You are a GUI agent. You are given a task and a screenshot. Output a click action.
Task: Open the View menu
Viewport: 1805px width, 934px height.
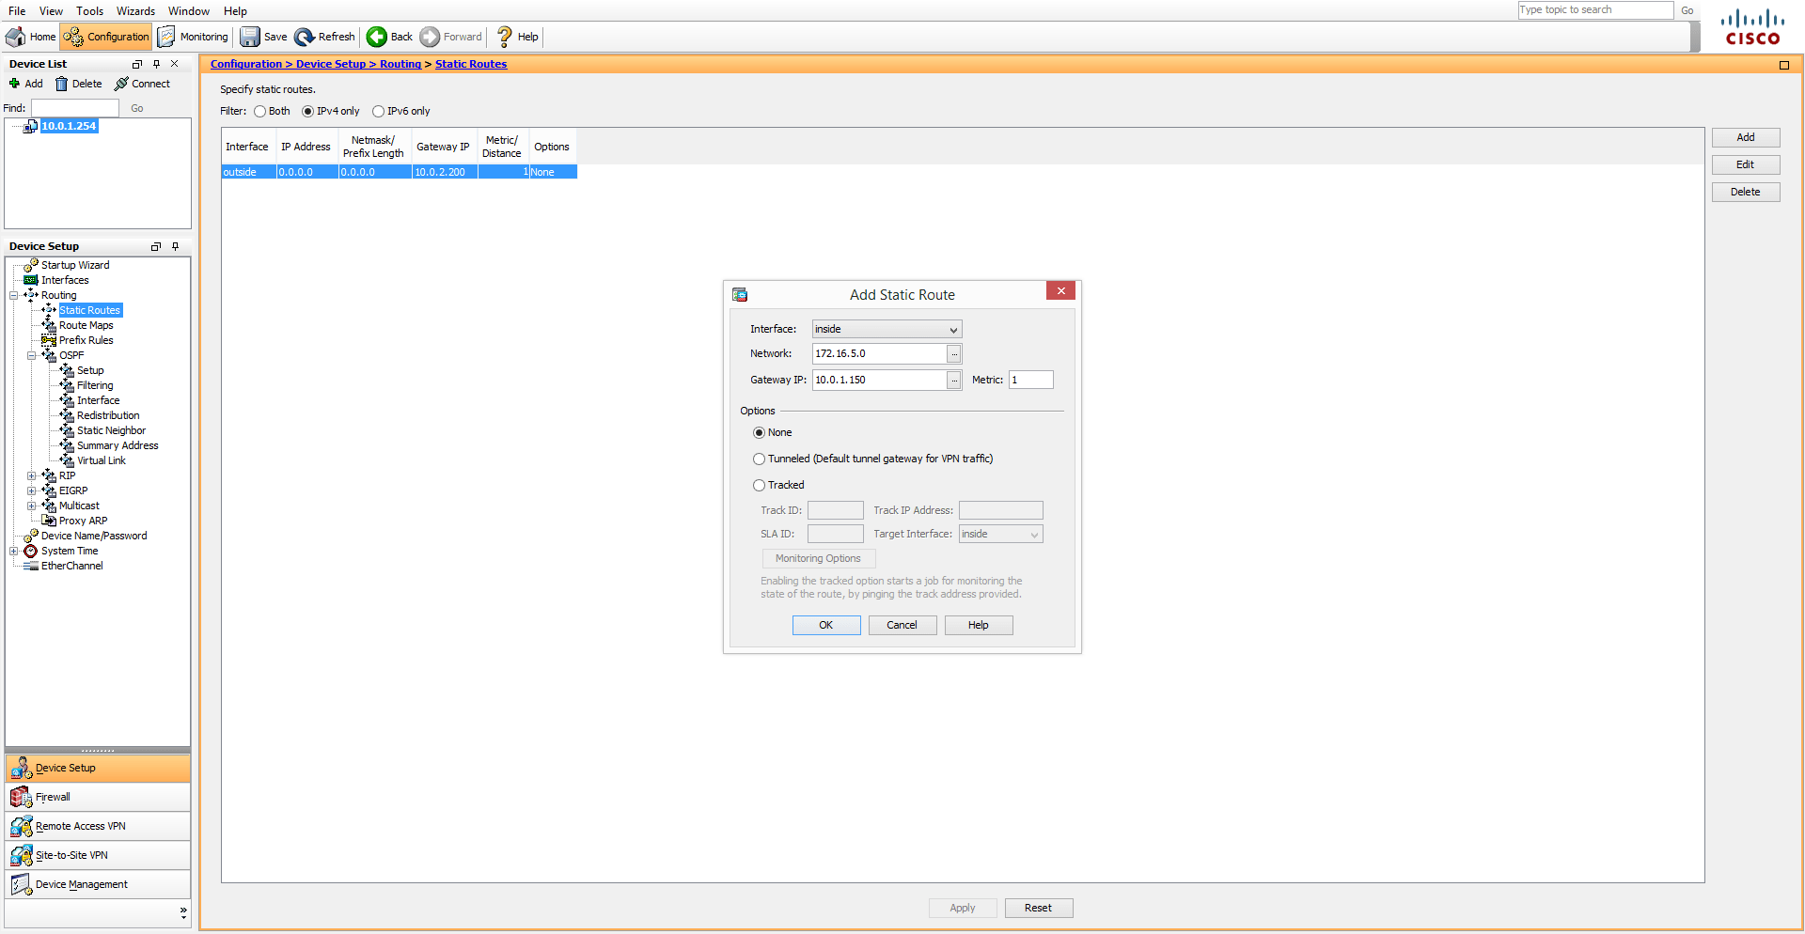[51, 11]
